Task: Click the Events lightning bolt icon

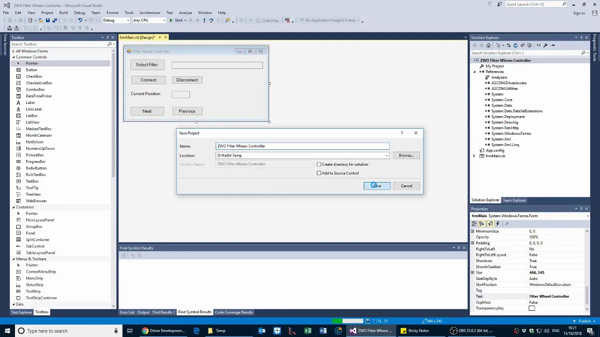Action: pos(498,224)
